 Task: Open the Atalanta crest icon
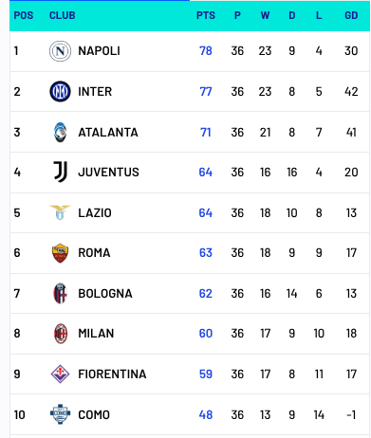[x=60, y=132]
